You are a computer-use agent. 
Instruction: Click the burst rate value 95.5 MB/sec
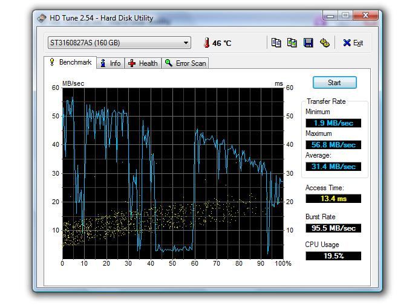pos(333,228)
